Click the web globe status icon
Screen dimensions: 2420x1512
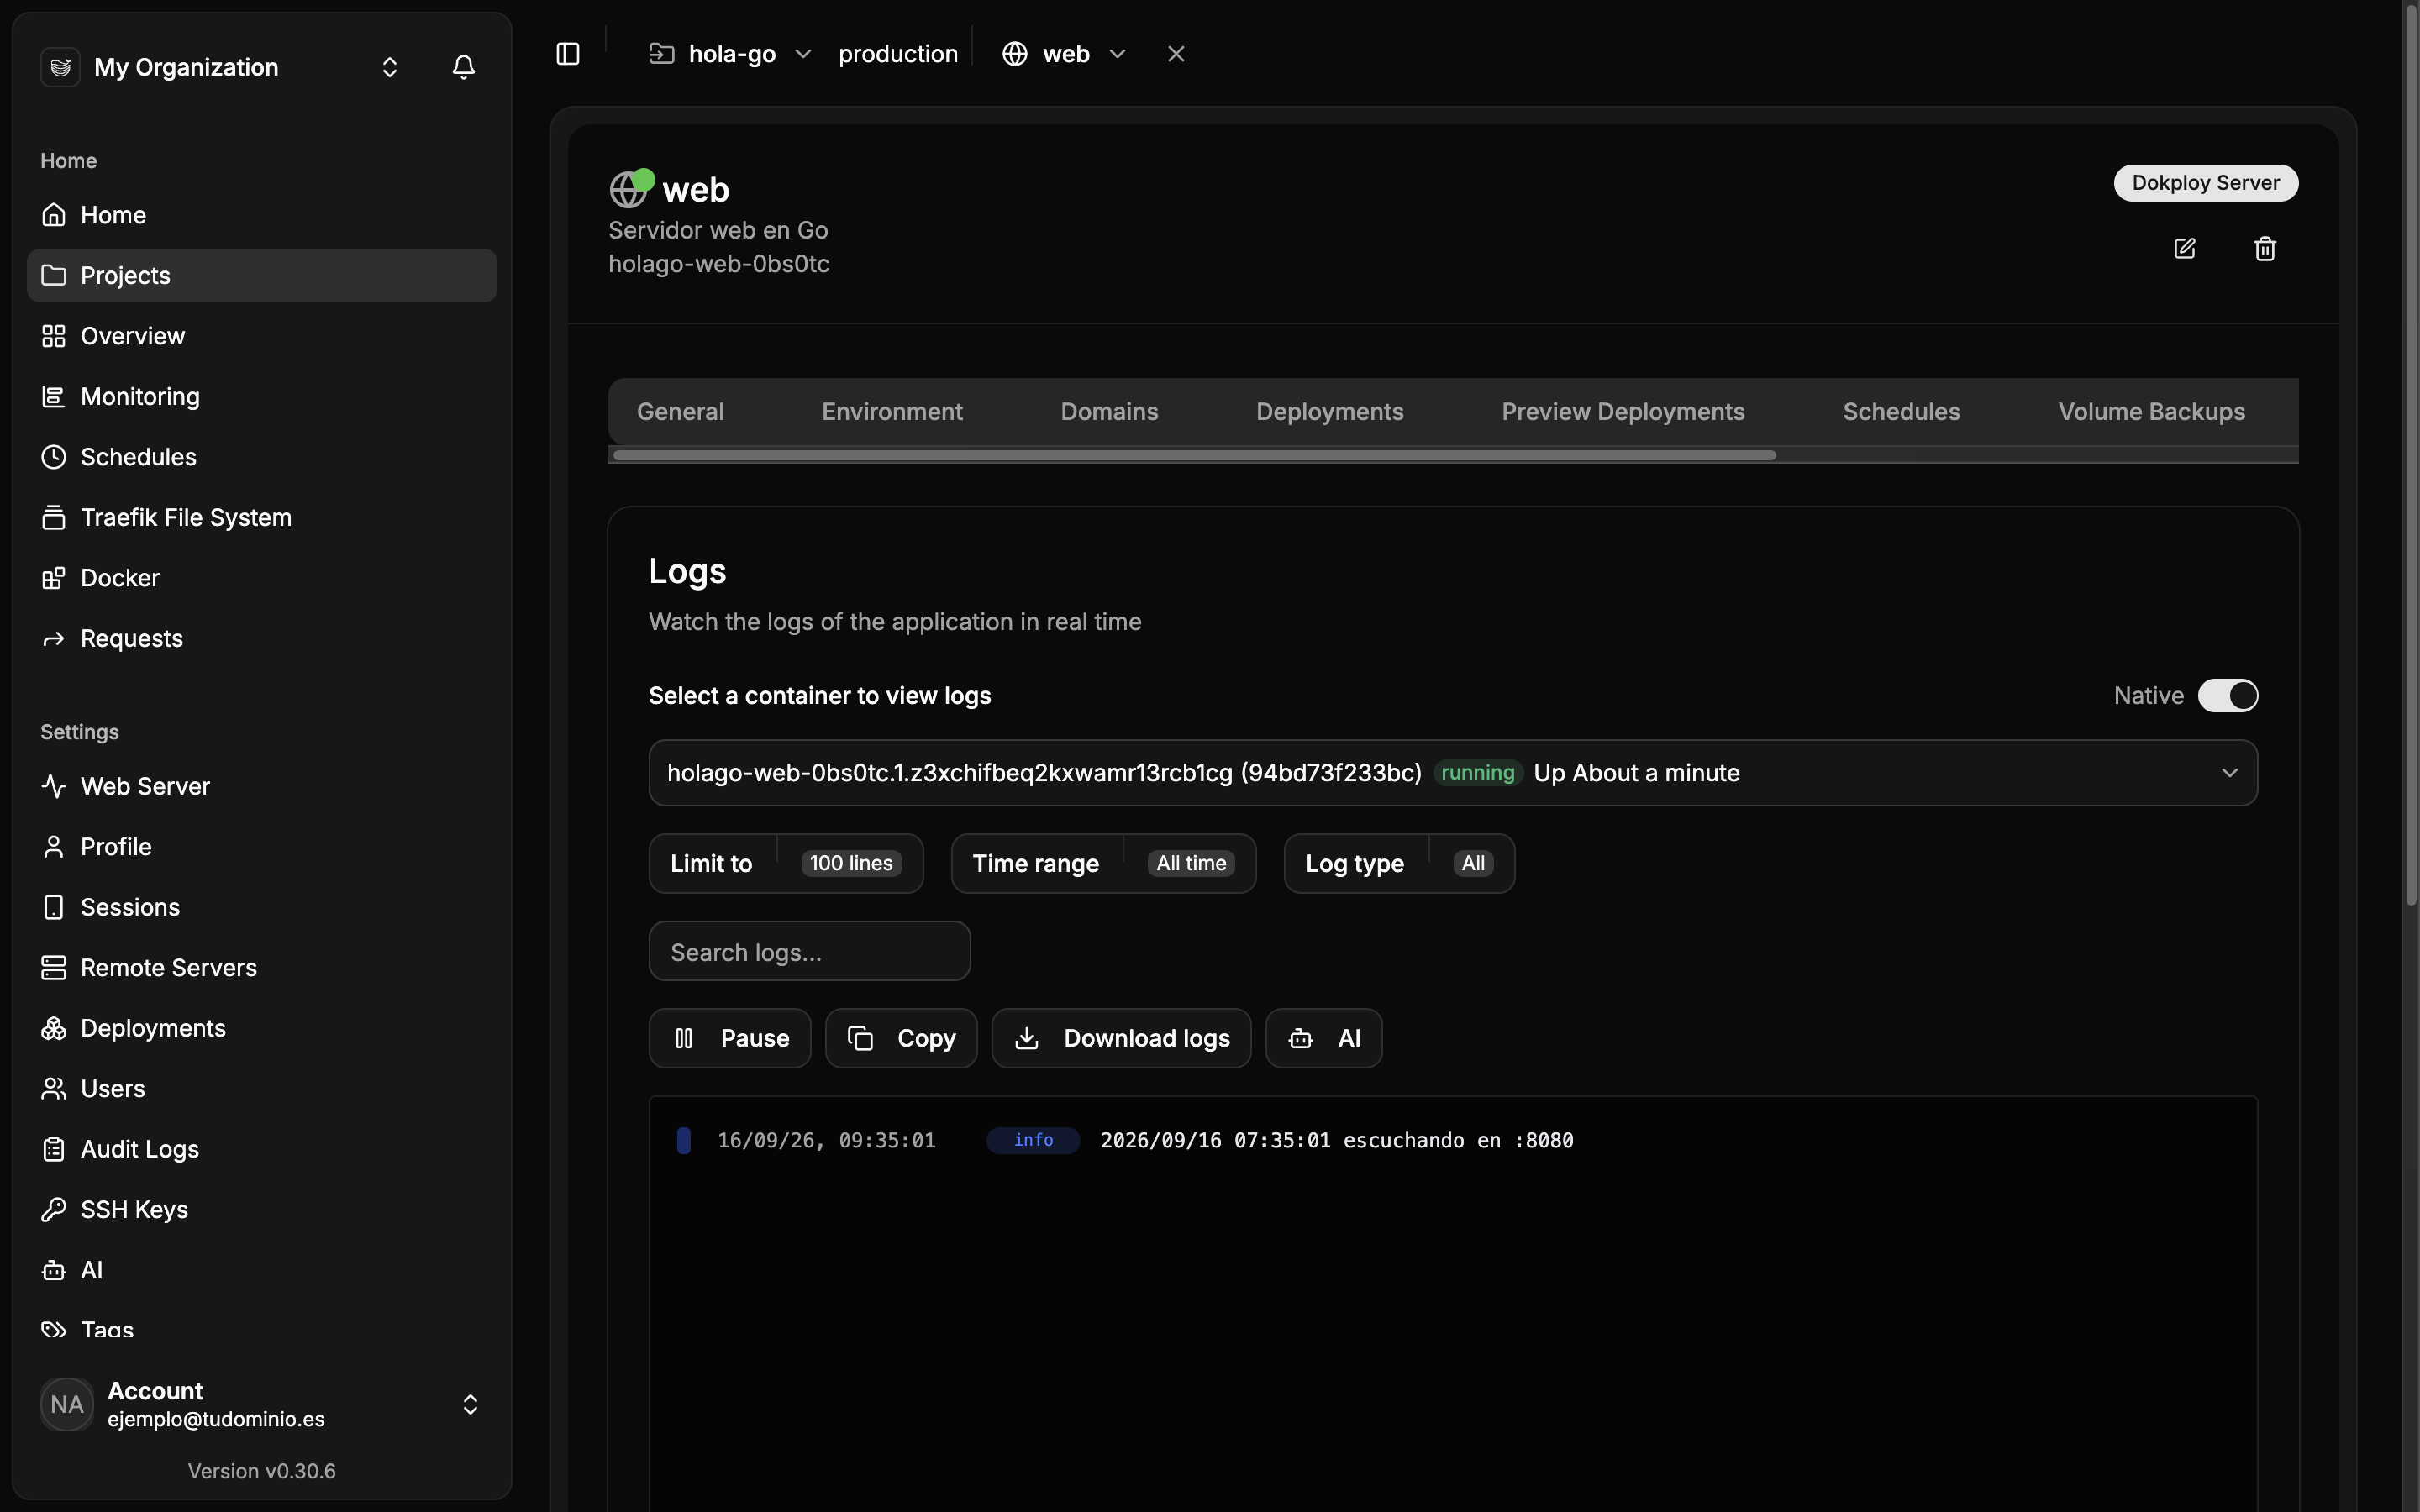(x=630, y=188)
